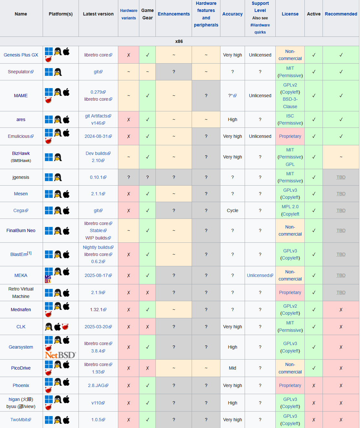Click the Linux icon in Gearsystem row

pyautogui.click(x=58, y=340)
